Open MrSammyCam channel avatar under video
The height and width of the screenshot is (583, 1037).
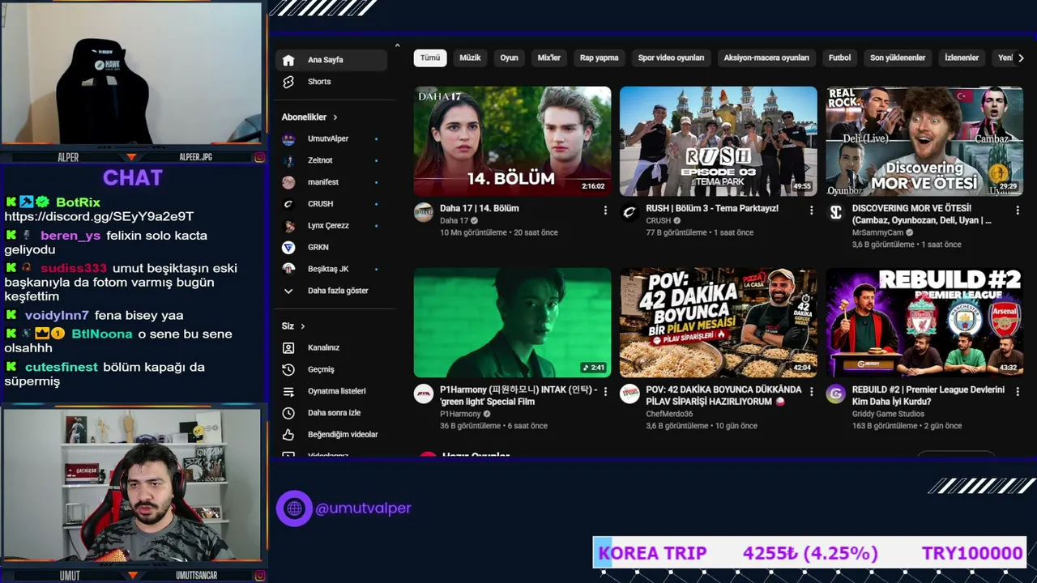click(x=836, y=213)
